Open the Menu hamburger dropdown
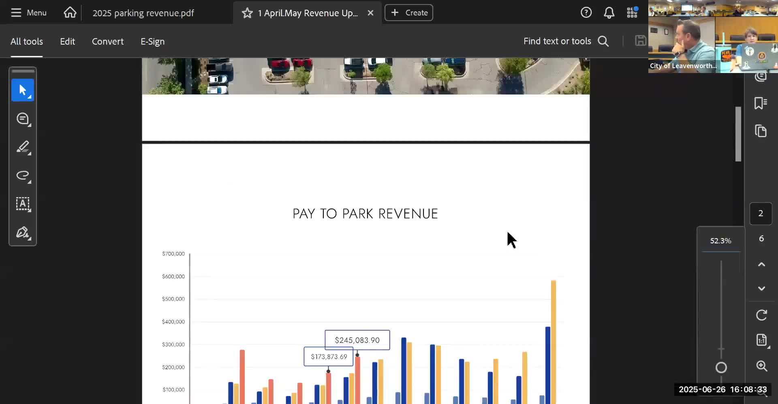This screenshot has height=404, width=778. coord(28,13)
